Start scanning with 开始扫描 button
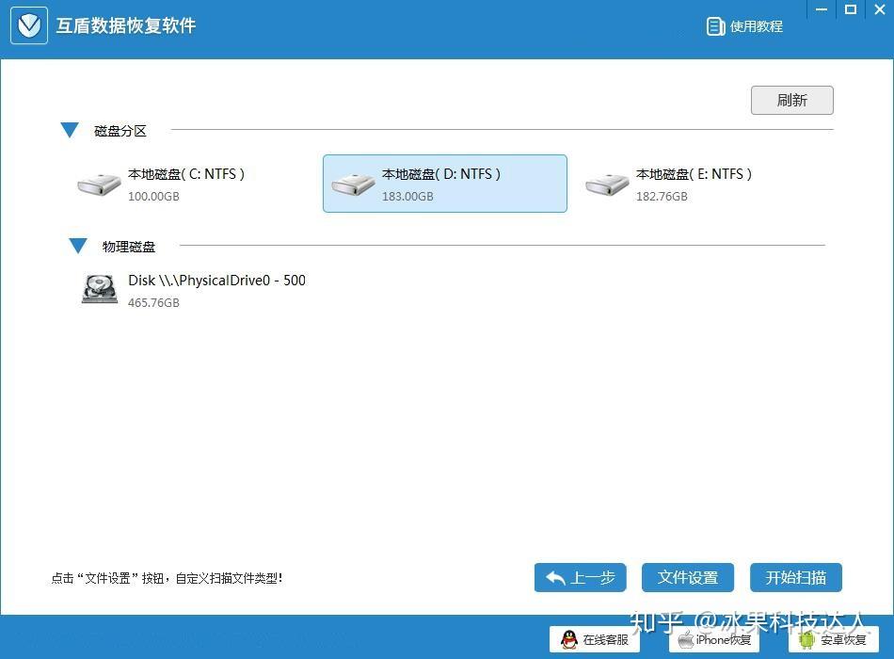894x659 pixels. [795, 577]
